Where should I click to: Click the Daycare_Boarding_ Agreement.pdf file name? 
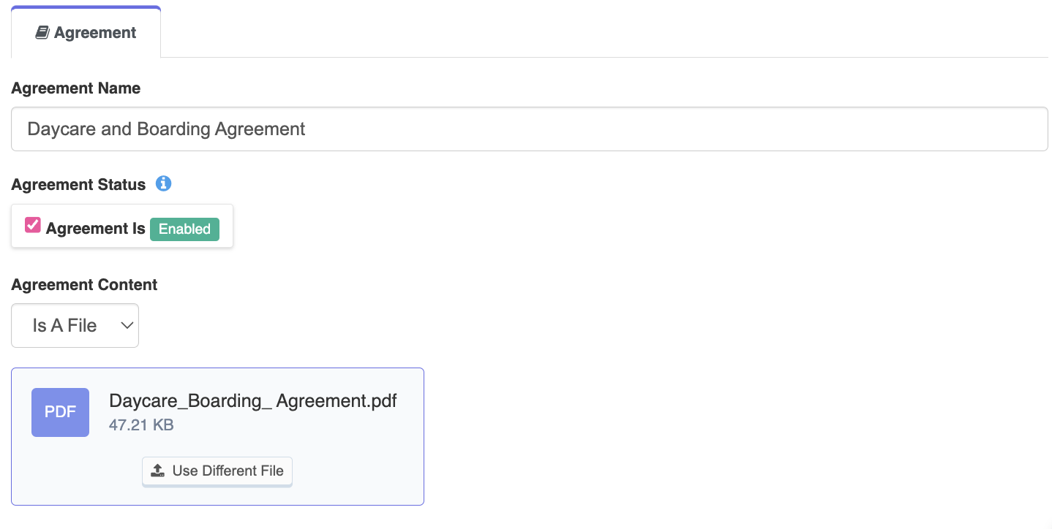(x=253, y=400)
